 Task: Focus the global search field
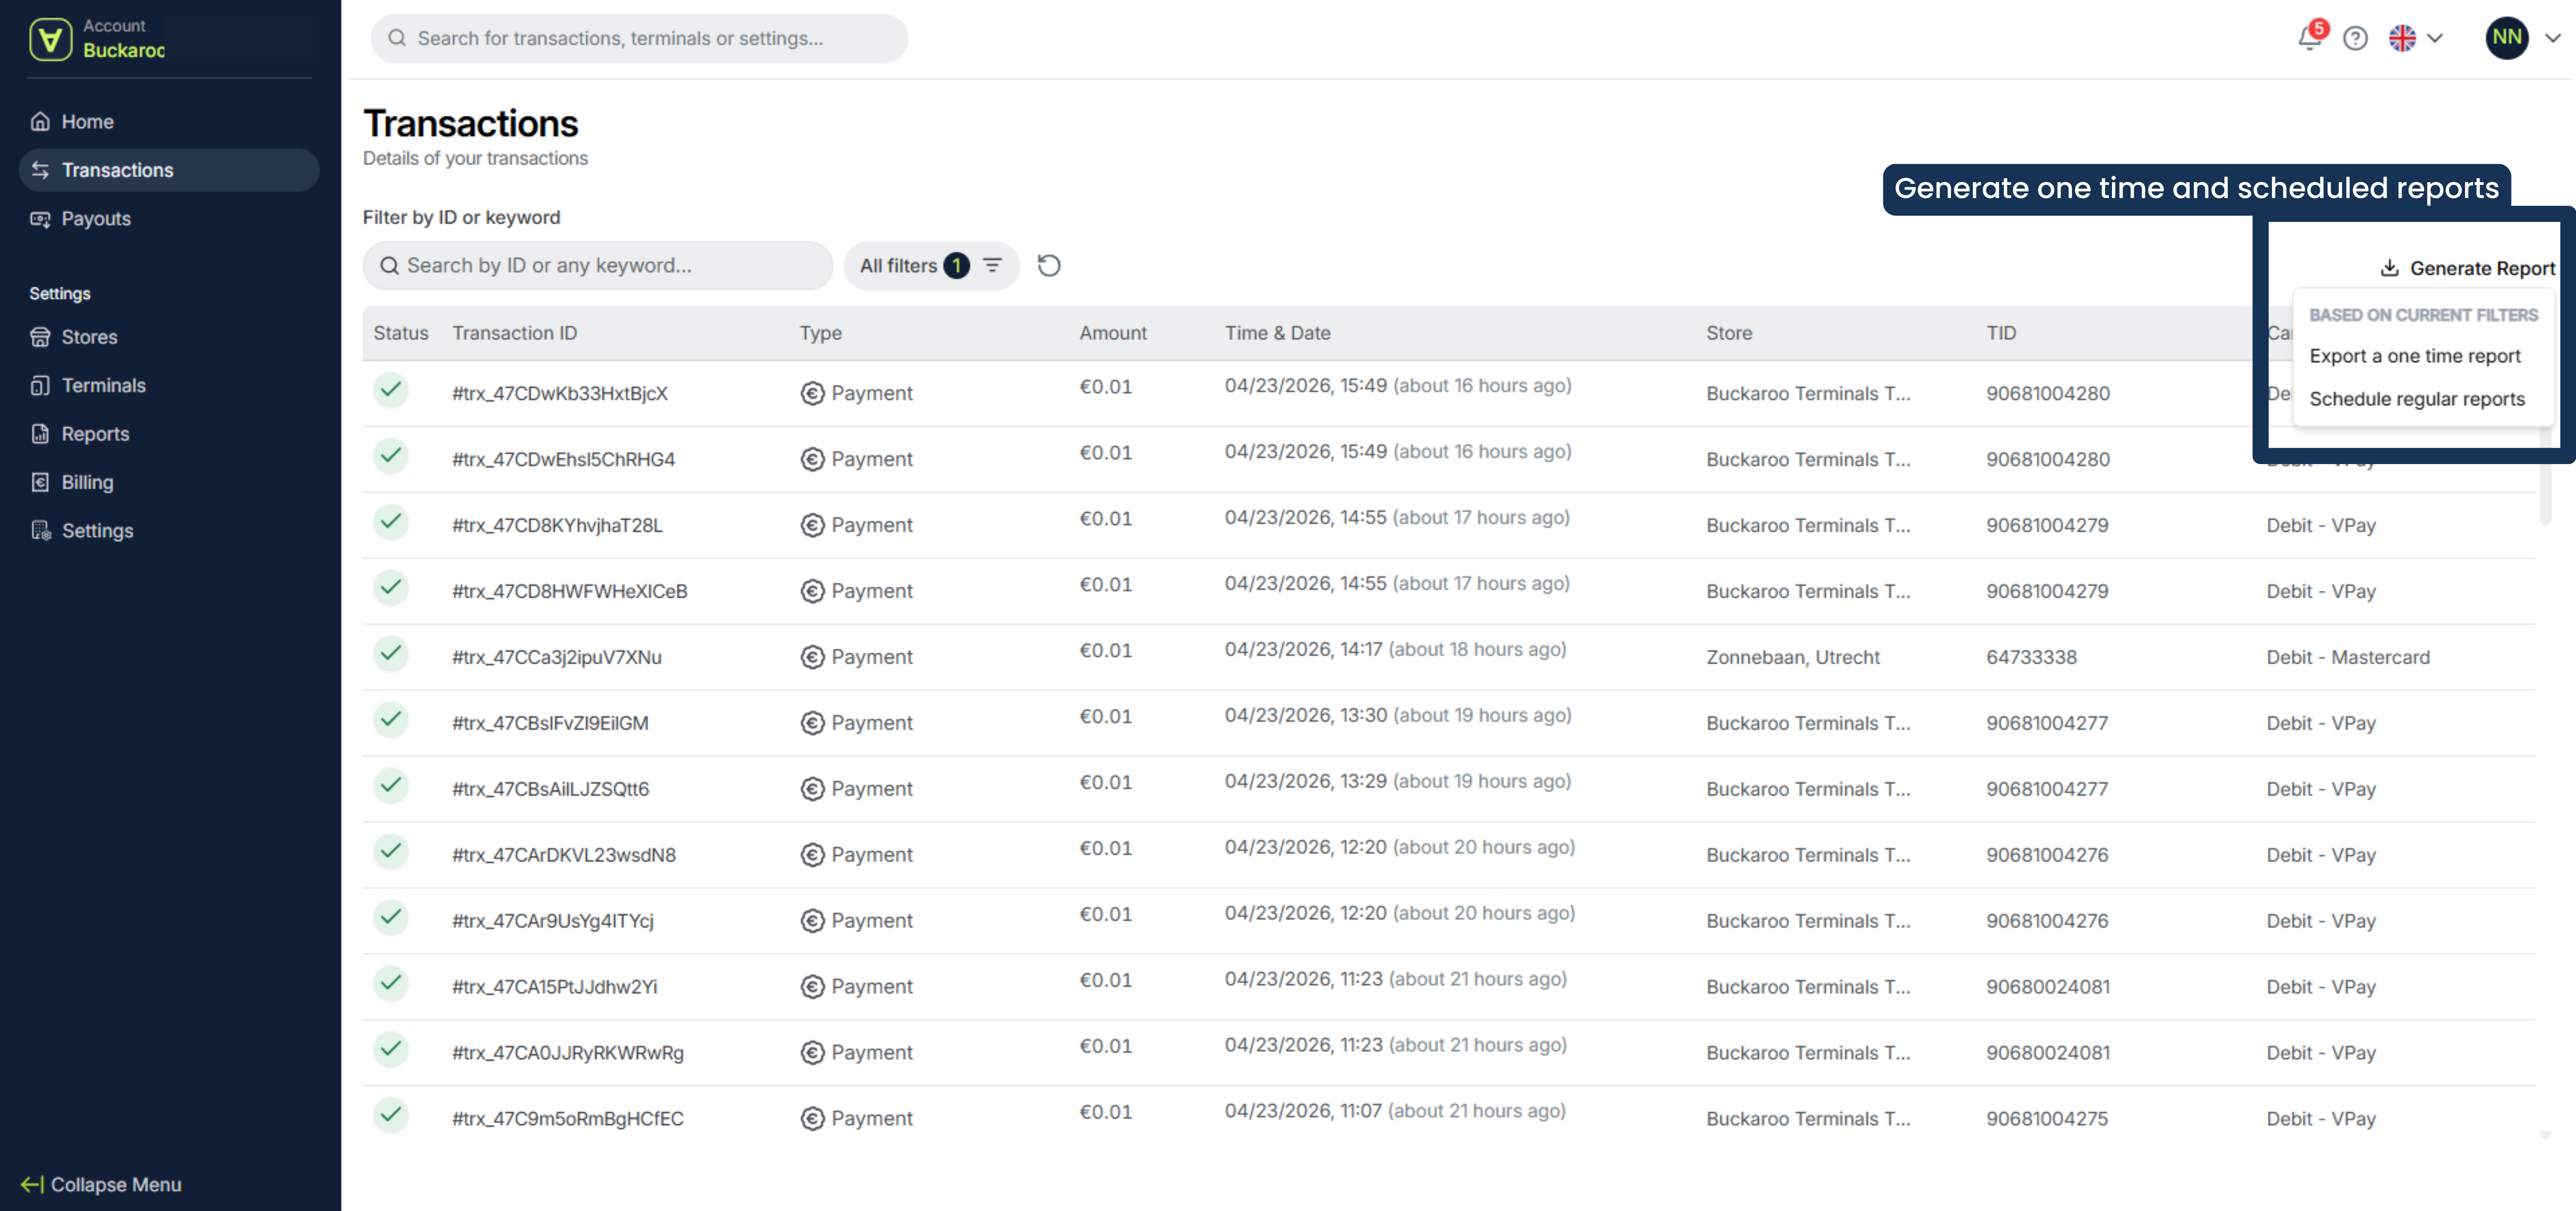(x=639, y=38)
